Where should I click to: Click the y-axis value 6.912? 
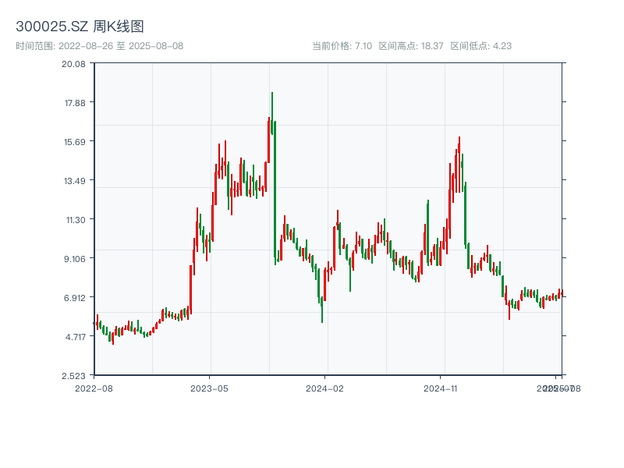(x=75, y=298)
